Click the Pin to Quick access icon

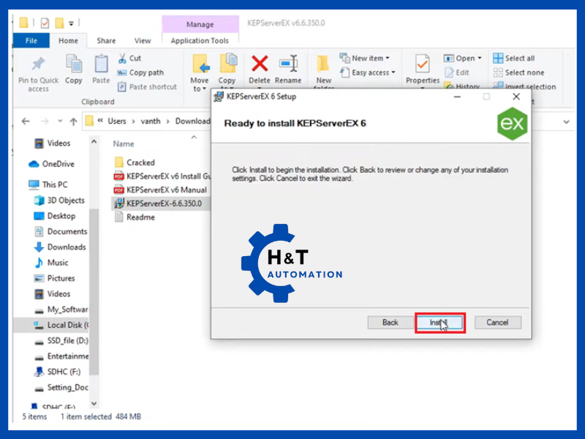click(x=38, y=65)
